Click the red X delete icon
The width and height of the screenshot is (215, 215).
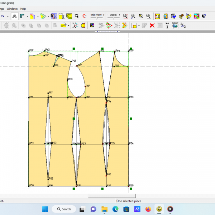152,25
